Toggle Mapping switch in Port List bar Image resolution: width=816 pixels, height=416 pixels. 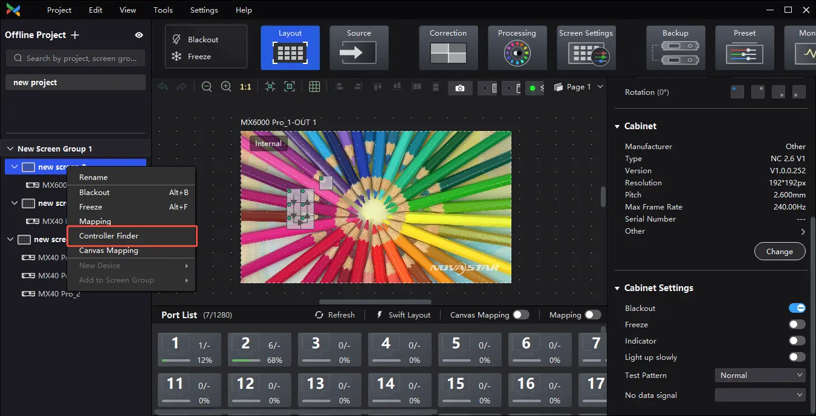[x=593, y=315]
